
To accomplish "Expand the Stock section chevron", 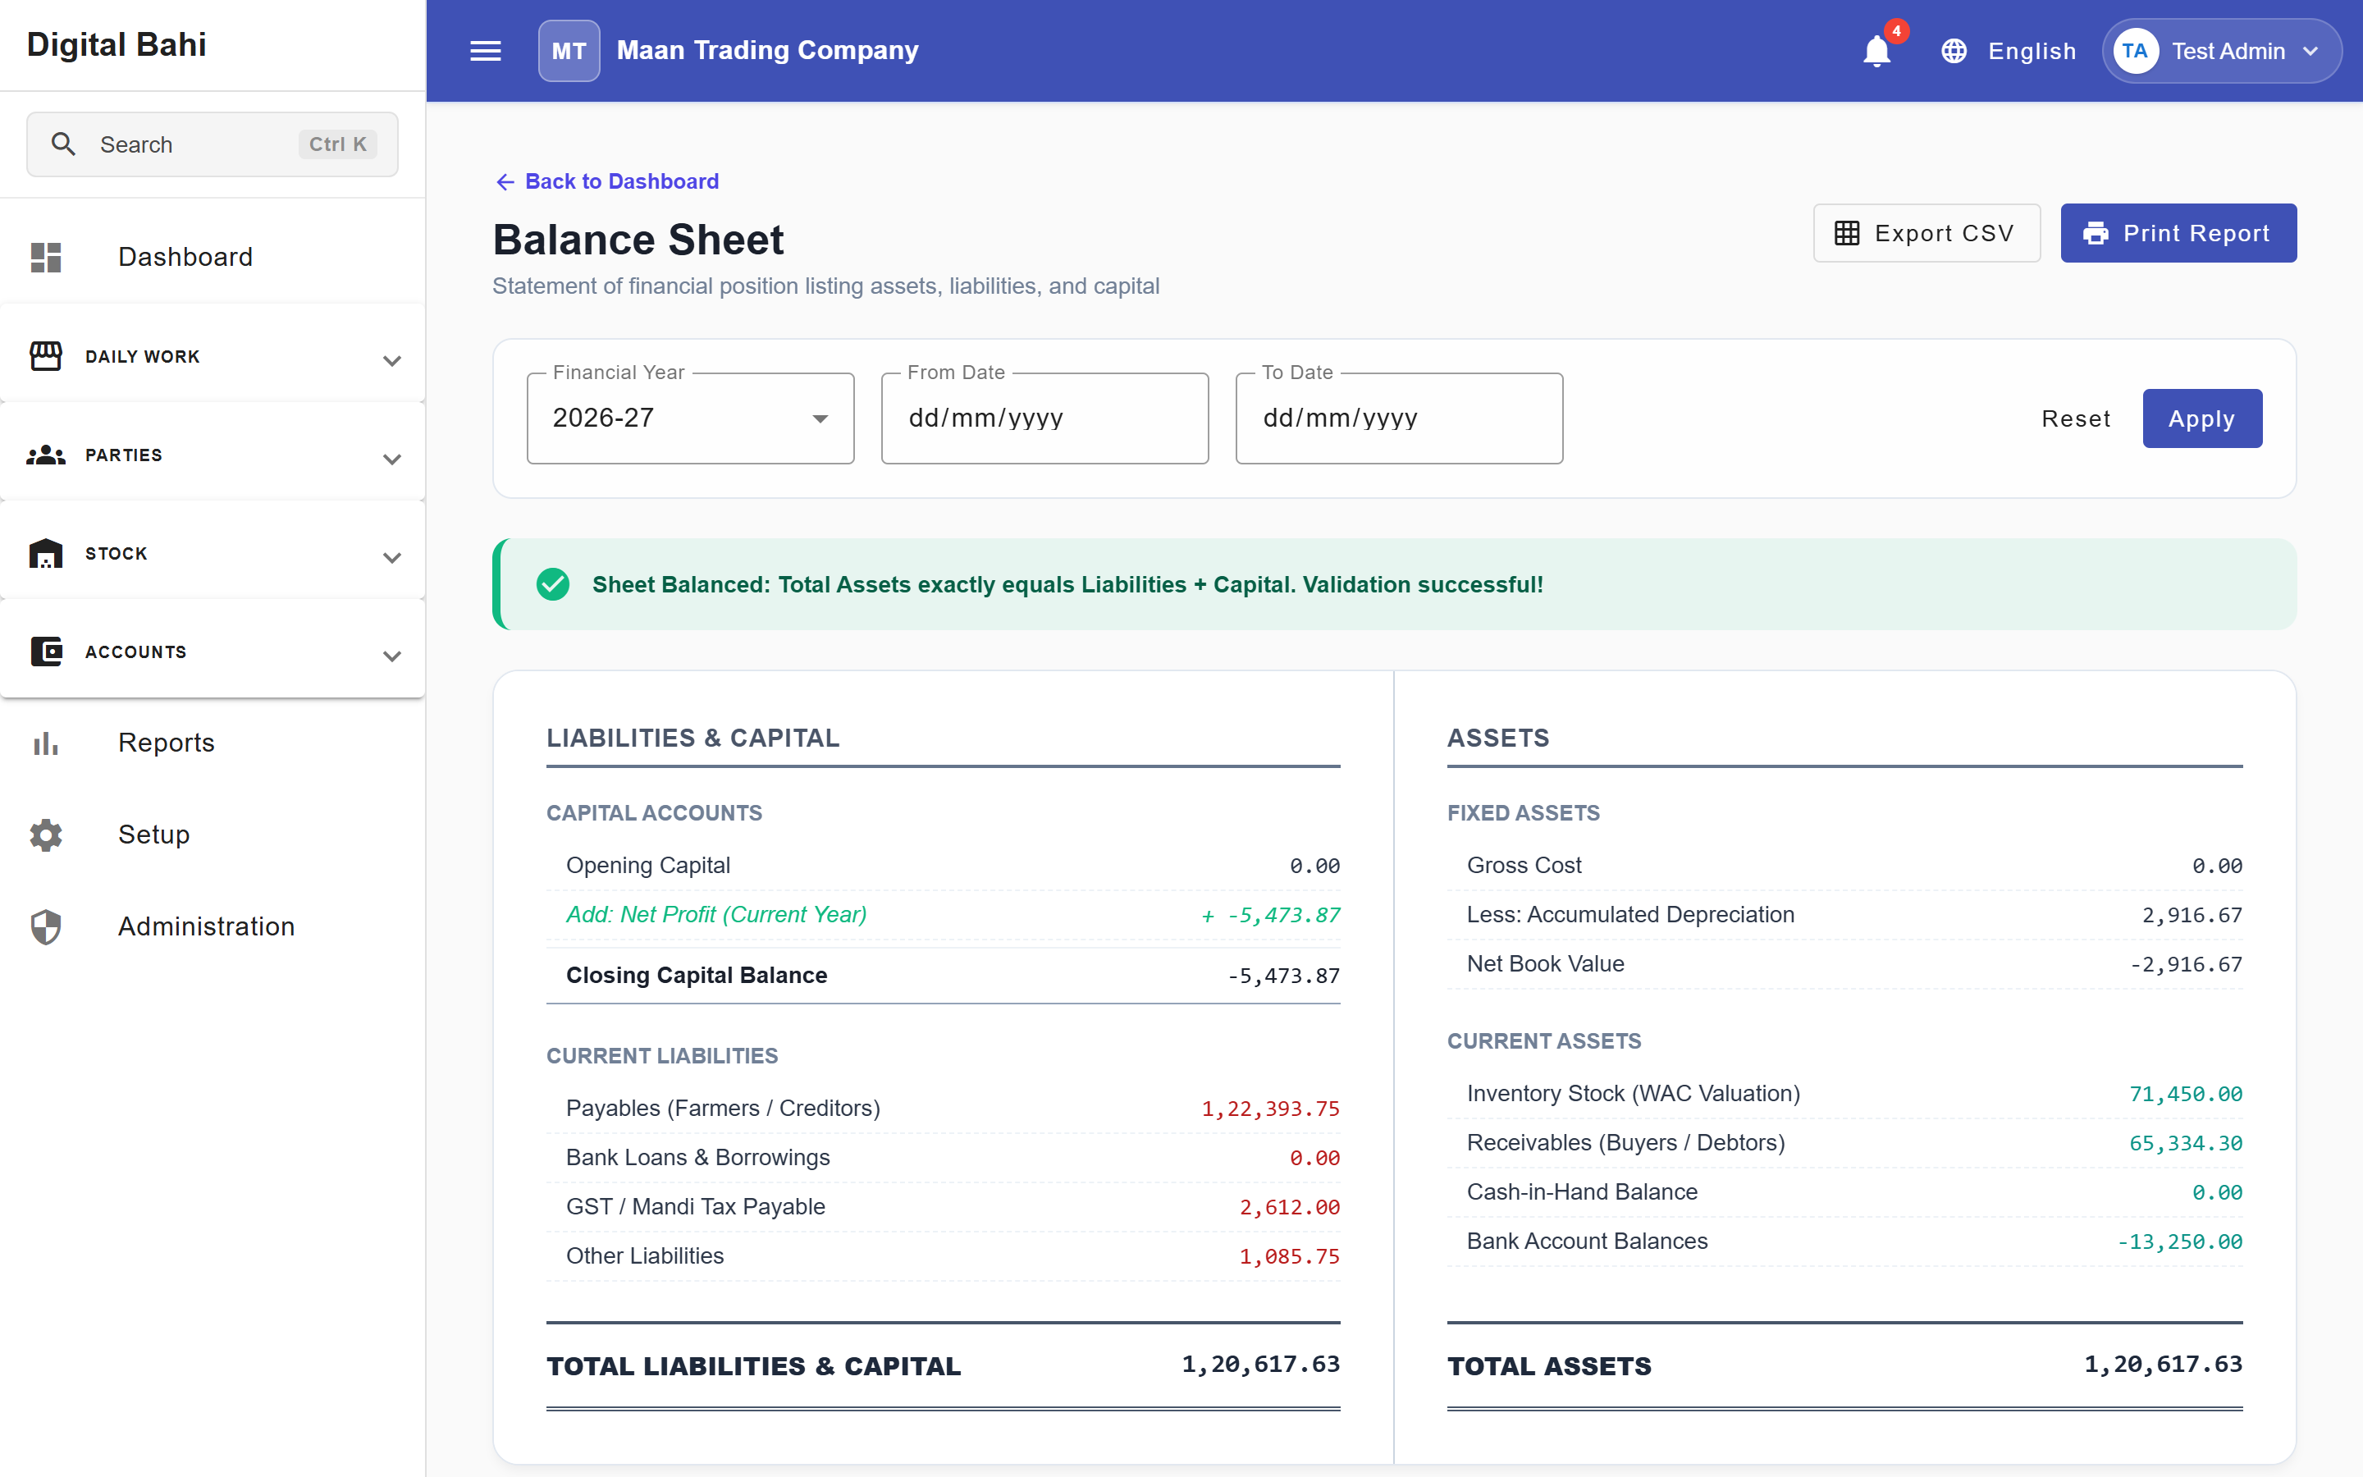I will (x=392, y=558).
